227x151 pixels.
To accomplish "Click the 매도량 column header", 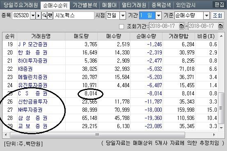I will pos(81,36).
